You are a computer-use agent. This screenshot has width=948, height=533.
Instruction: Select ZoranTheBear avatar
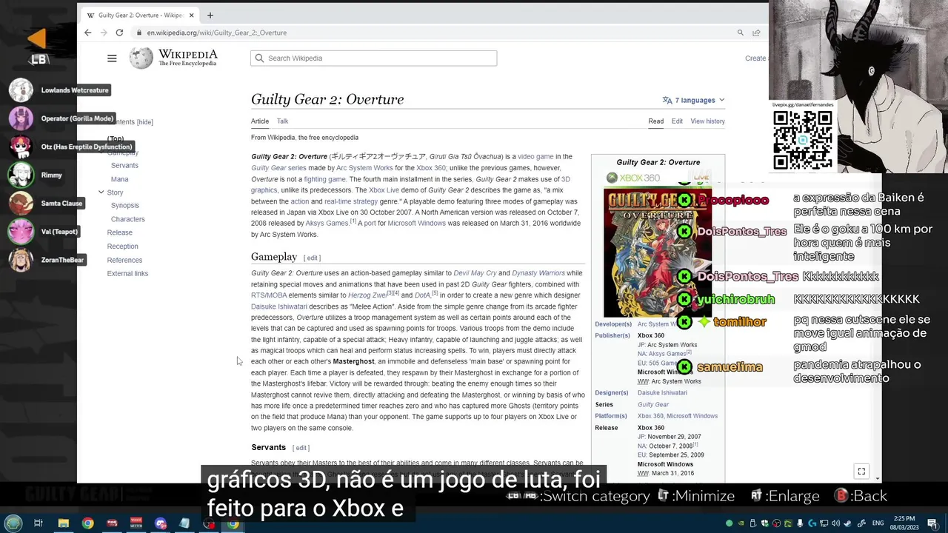tap(21, 259)
